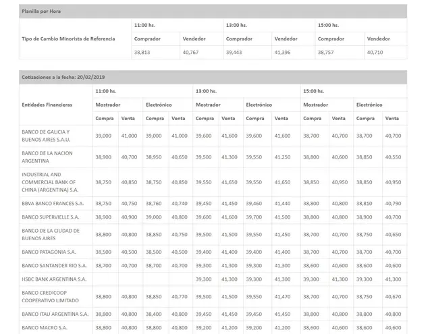The height and width of the screenshot is (334, 432).
Task: Click the Tipo de Cambio Minorista de Referencia label
Action: click(68, 39)
